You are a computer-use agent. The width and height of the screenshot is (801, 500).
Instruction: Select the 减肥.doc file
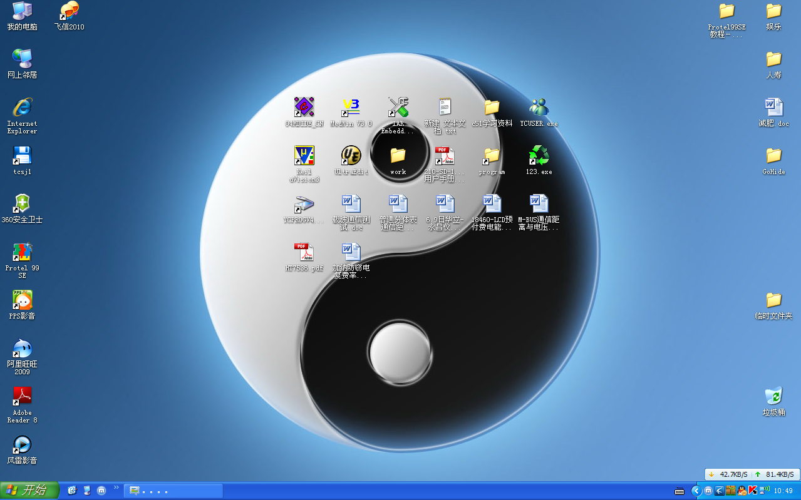[x=773, y=108]
